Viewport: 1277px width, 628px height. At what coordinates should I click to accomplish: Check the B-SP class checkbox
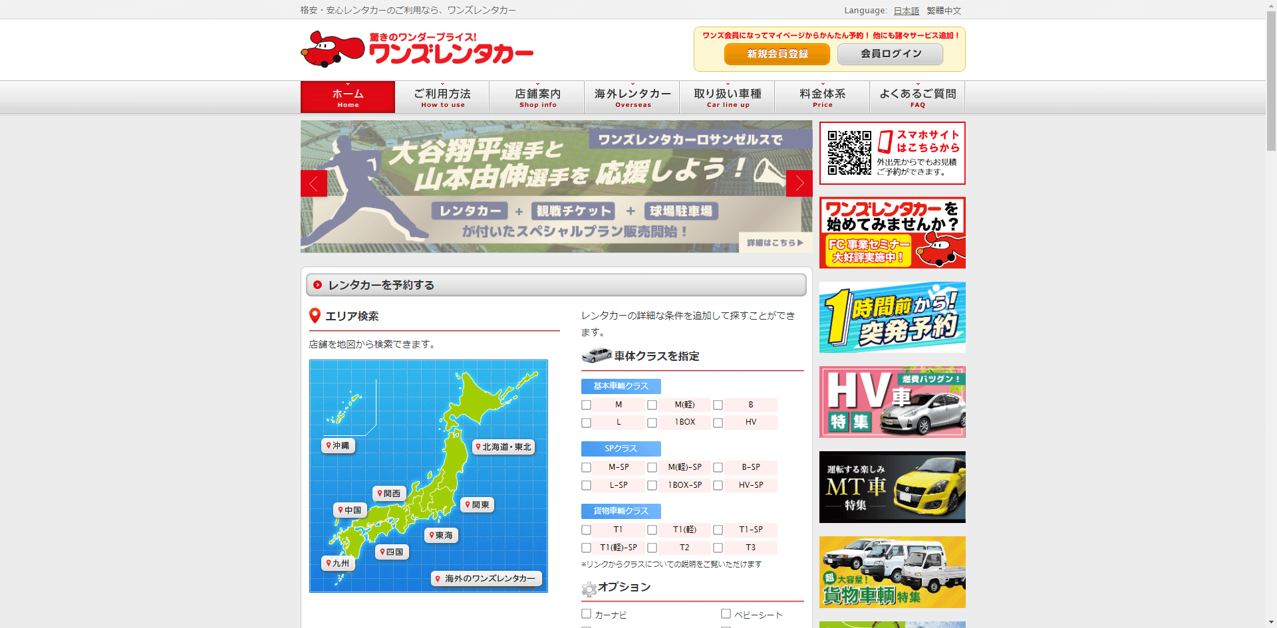(718, 467)
